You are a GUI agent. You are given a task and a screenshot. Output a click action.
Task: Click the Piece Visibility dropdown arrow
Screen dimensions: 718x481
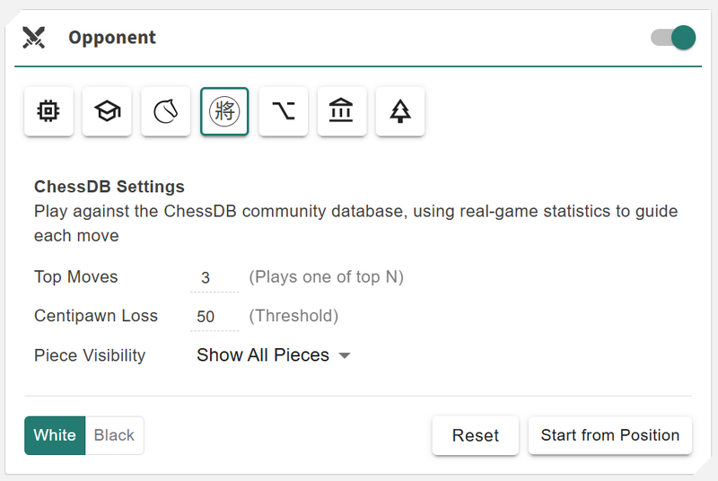pyautogui.click(x=345, y=356)
